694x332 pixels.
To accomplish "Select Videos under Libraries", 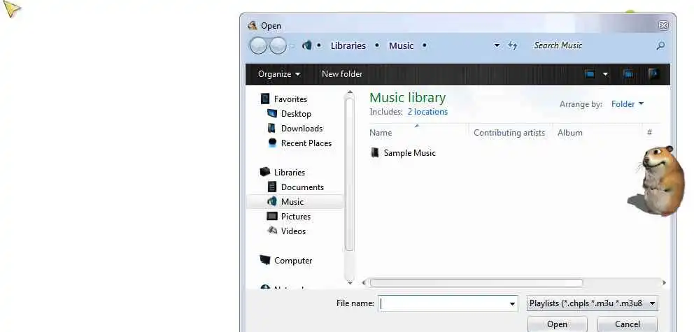I will (293, 231).
